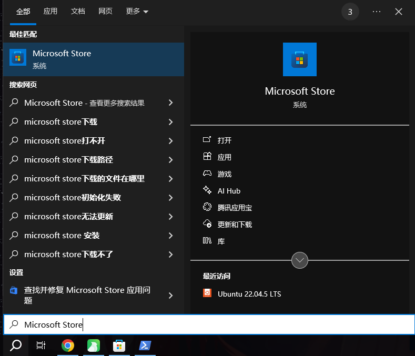Expand arrow for 查看更多搜索结果 suggestion
Image resolution: width=415 pixels, height=356 pixels.
point(171,103)
